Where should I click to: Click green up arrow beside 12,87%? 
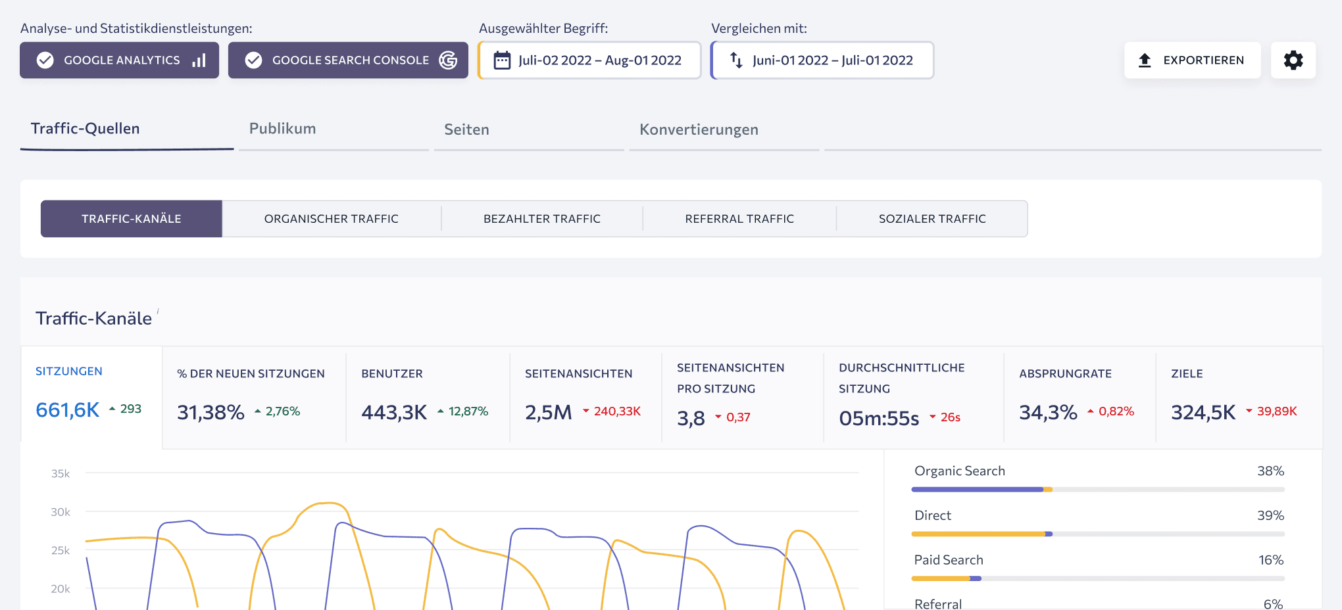441,411
